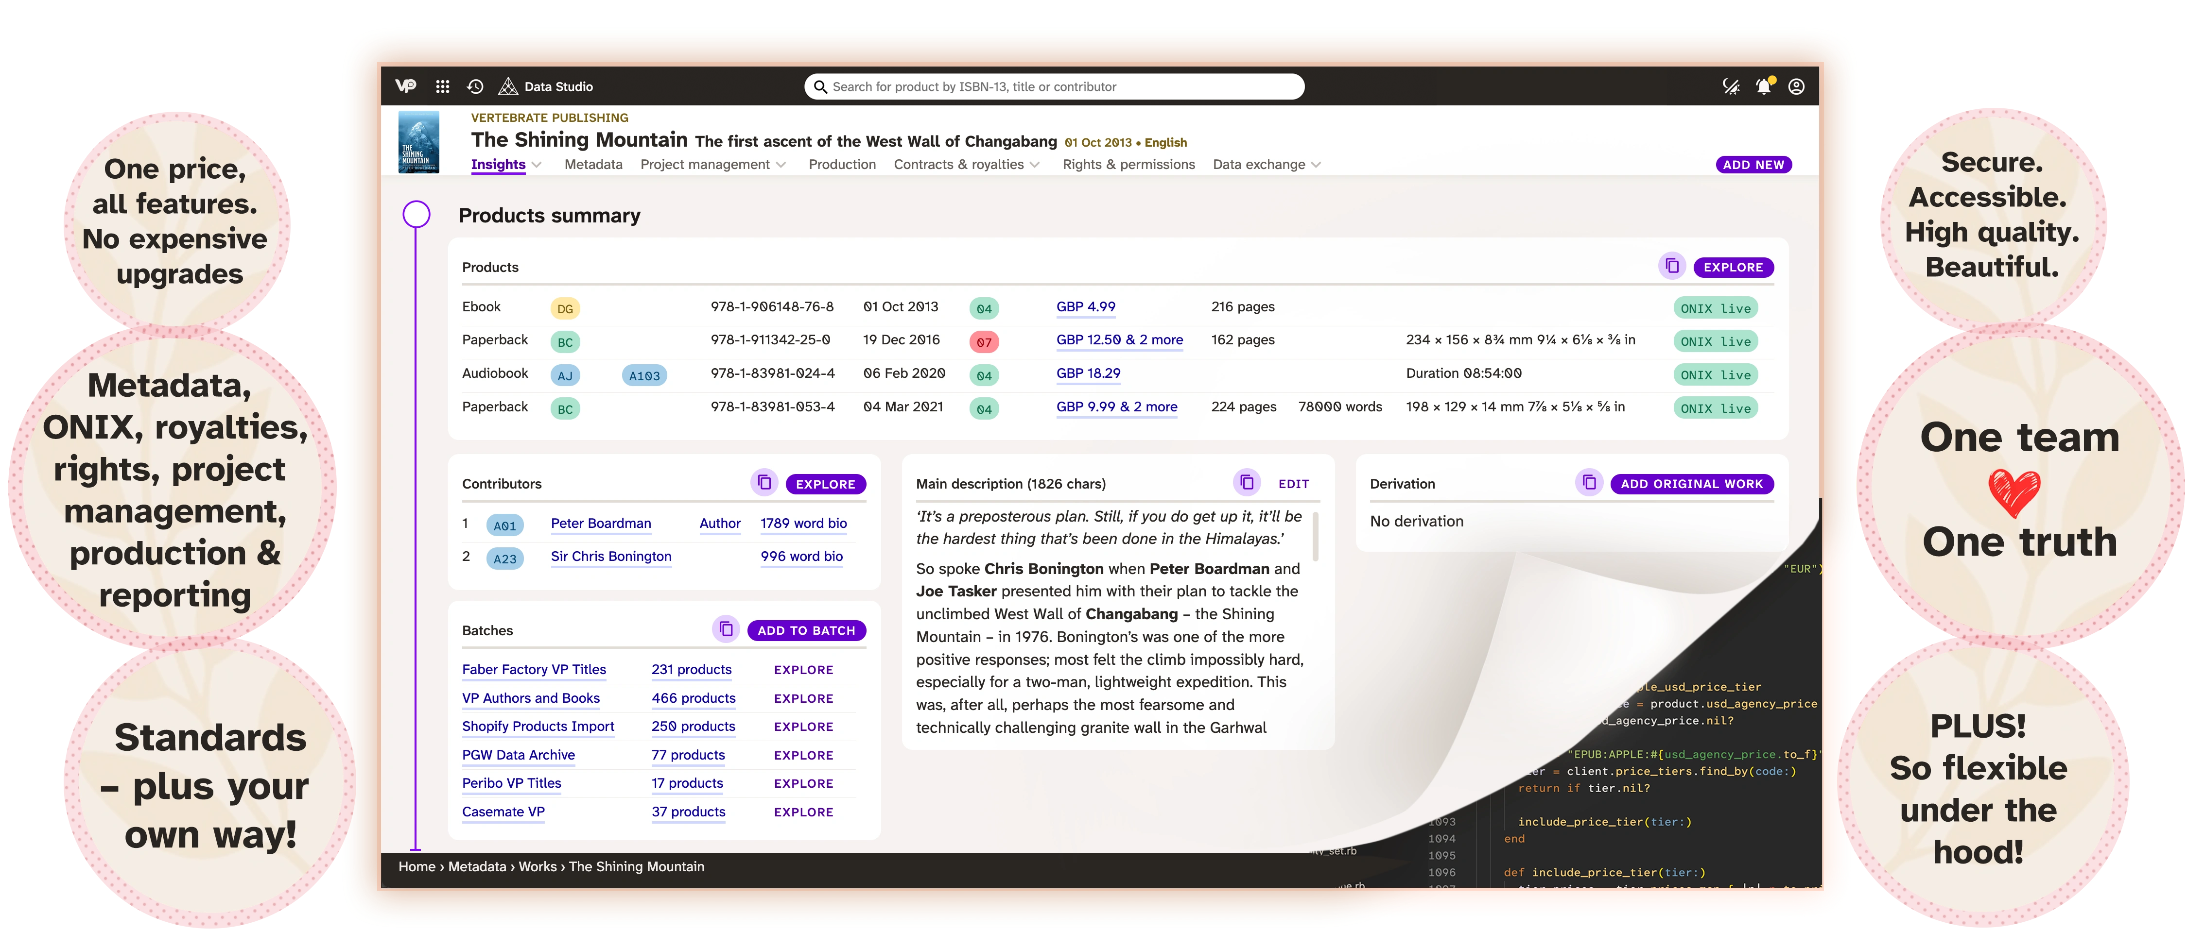
Task: Click the Data Studio logo icon
Action: pos(508,86)
